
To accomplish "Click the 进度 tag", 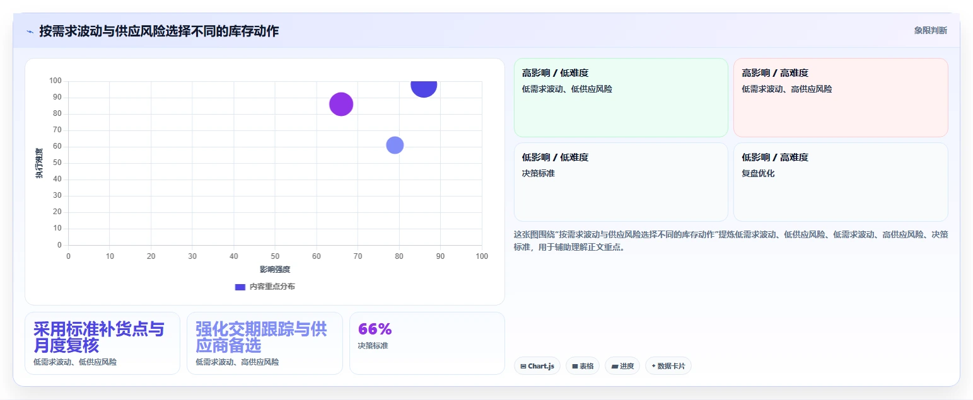I will (x=622, y=366).
